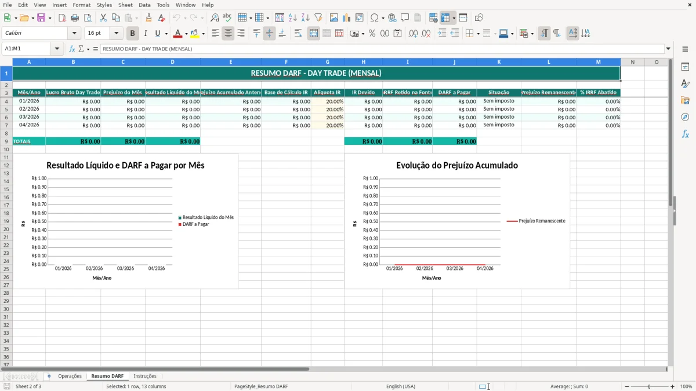The image size is (696, 391).
Task: Open Sidebar Gallery panel icon
Action: pos(685,100)
